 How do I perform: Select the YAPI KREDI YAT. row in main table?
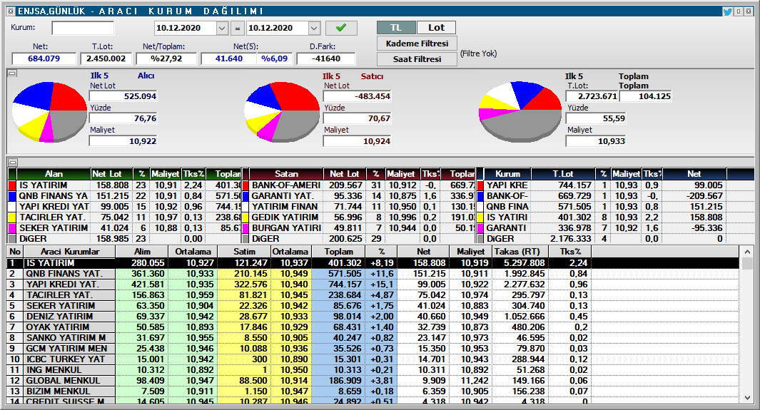click(x=373, y=284)
